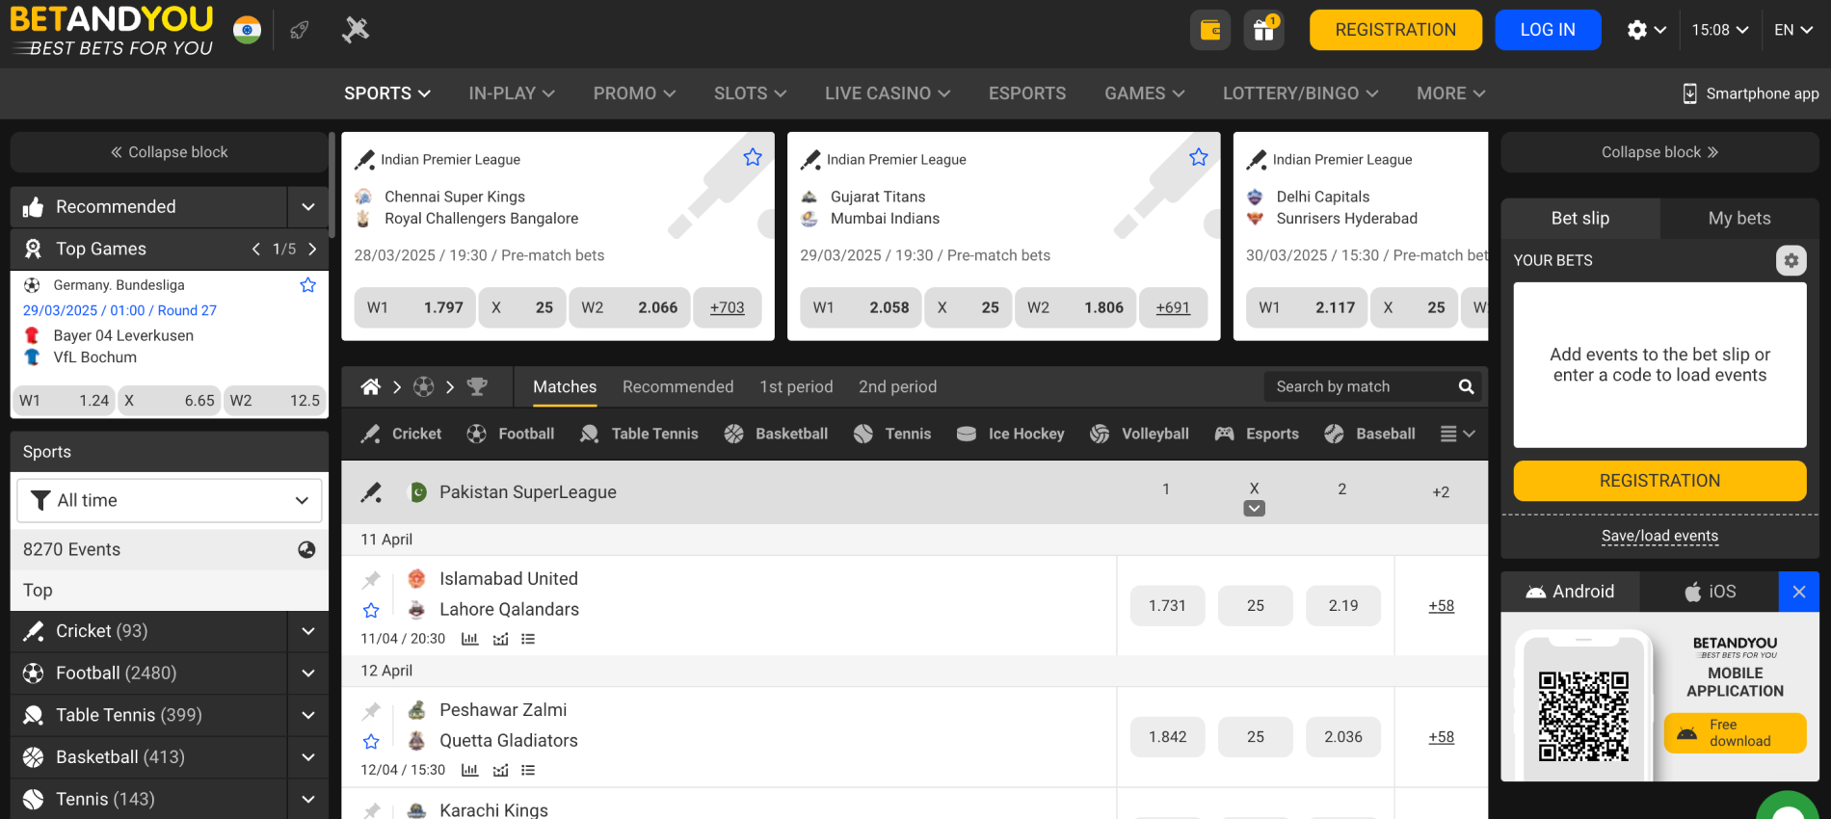
Task: Toggle favorite star for Peshawar Zalmi match
Action: pyautogui.click(x=371, y=742)
